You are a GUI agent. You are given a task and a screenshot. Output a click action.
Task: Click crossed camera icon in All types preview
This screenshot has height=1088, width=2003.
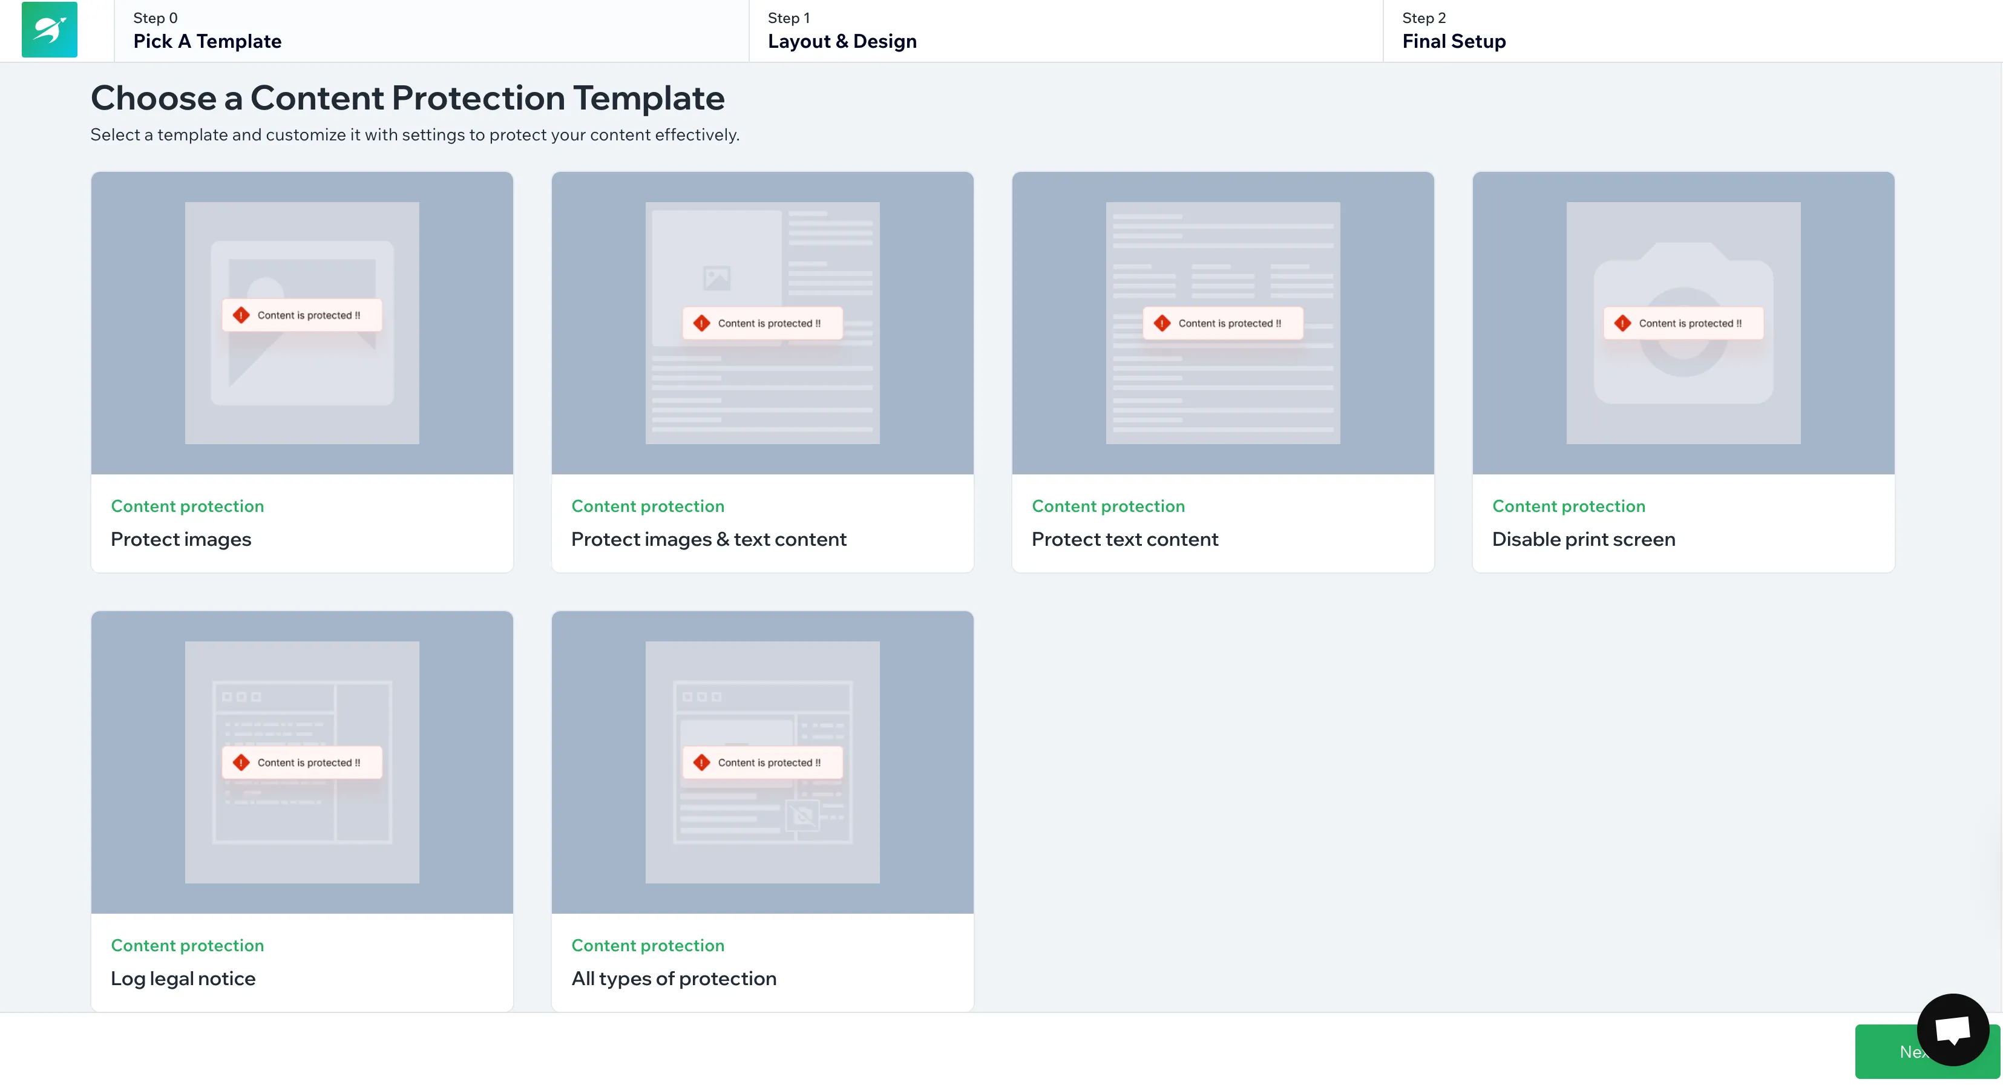[802, 815]
